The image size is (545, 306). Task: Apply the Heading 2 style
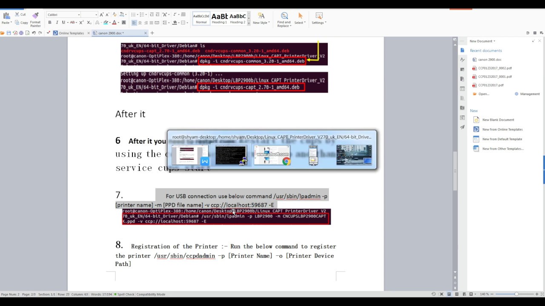tap(238, 19)
